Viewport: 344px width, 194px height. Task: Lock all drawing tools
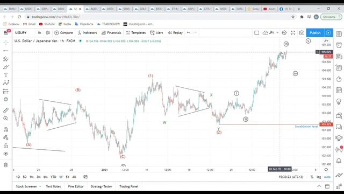click(x=6, y=145)
